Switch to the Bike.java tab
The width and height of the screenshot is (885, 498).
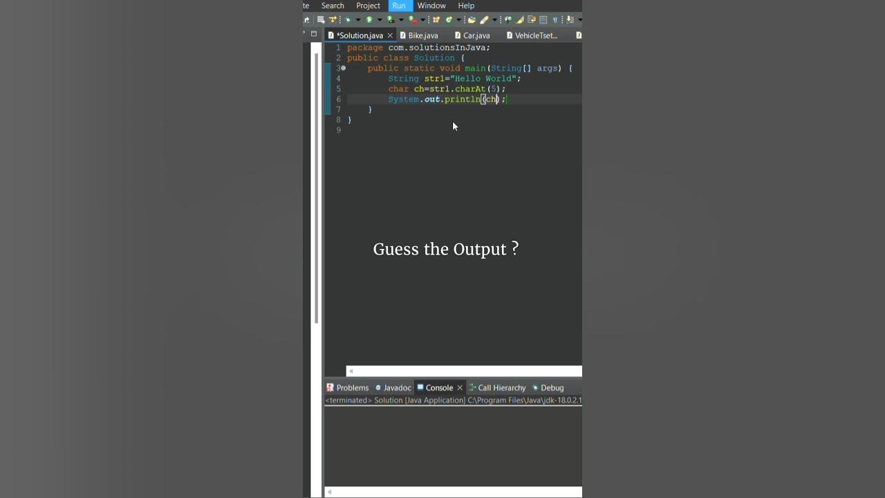(x=418, y=35)
